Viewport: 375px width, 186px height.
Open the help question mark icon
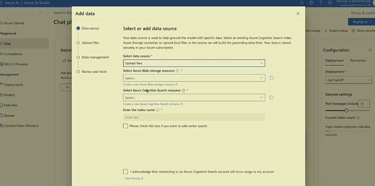320,3
